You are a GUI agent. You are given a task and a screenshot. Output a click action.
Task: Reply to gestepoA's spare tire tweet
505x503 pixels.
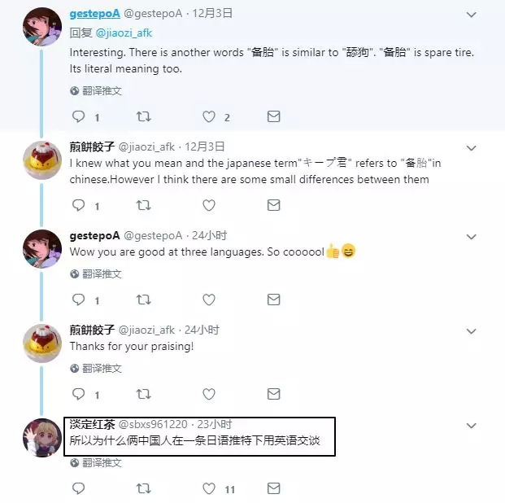[78, 116]
